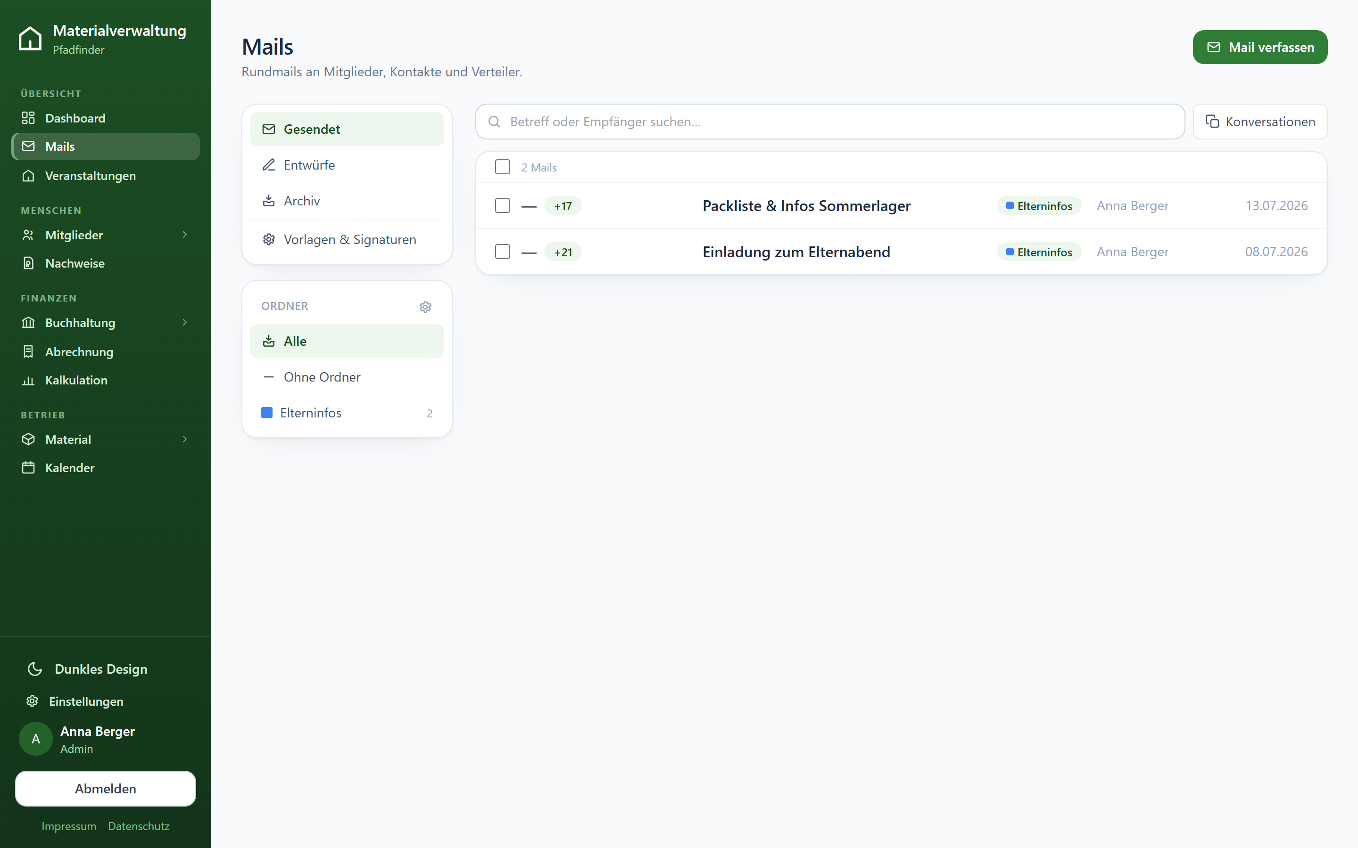This screenshot has width=1358, height=848.
Task: Open folder settings gear in Ordner panel
Action: pos(425,307)
